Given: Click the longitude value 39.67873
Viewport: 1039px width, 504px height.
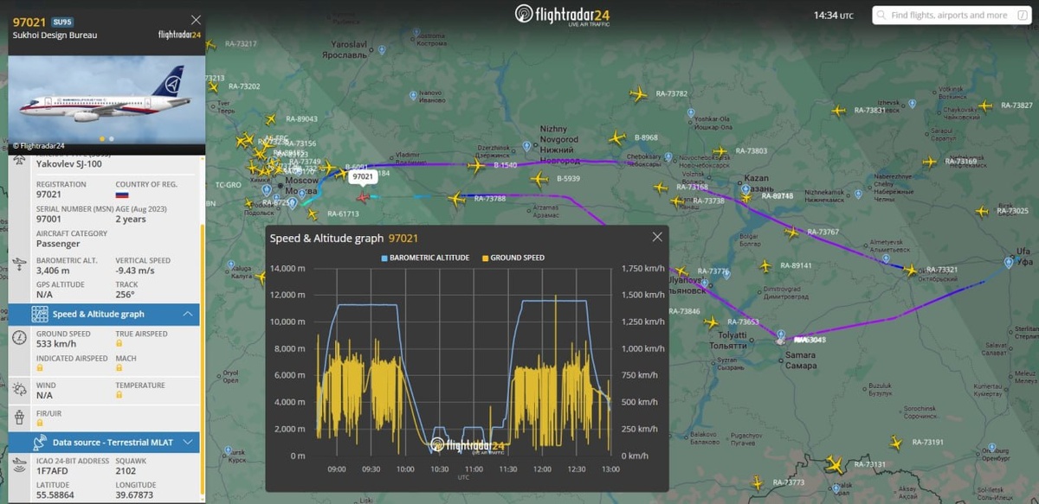Looking at the screenshot, I should coord(135,495).
